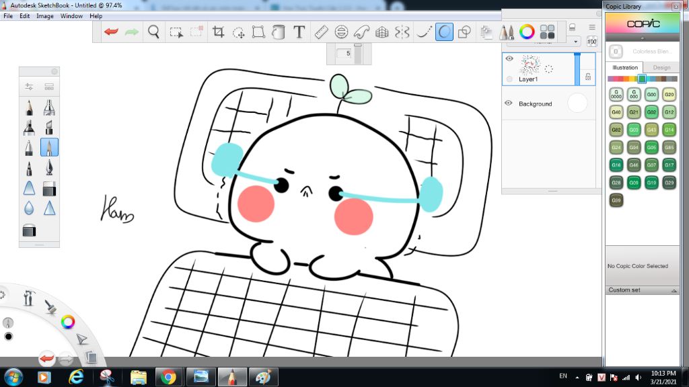Click the brush size slider under toolbar
The height and width of the screenshot is (387, 689).
pos(358,54)
